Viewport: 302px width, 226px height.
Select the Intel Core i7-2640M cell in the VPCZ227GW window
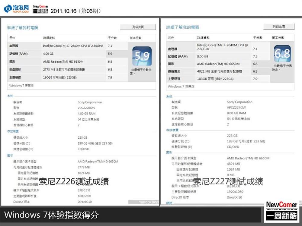(222, 47)
